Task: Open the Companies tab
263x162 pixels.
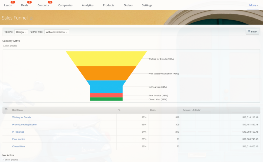Action: (65, 5)
